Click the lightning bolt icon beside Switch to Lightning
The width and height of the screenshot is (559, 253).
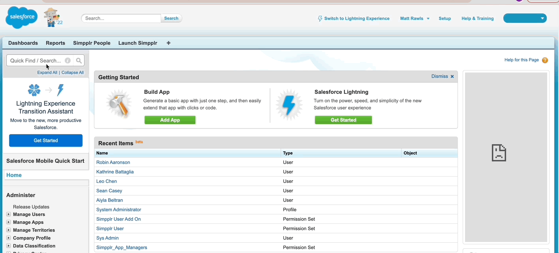pos(320,19)
